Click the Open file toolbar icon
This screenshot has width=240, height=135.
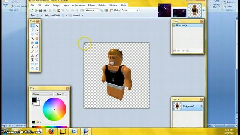(x=36, y=10)
